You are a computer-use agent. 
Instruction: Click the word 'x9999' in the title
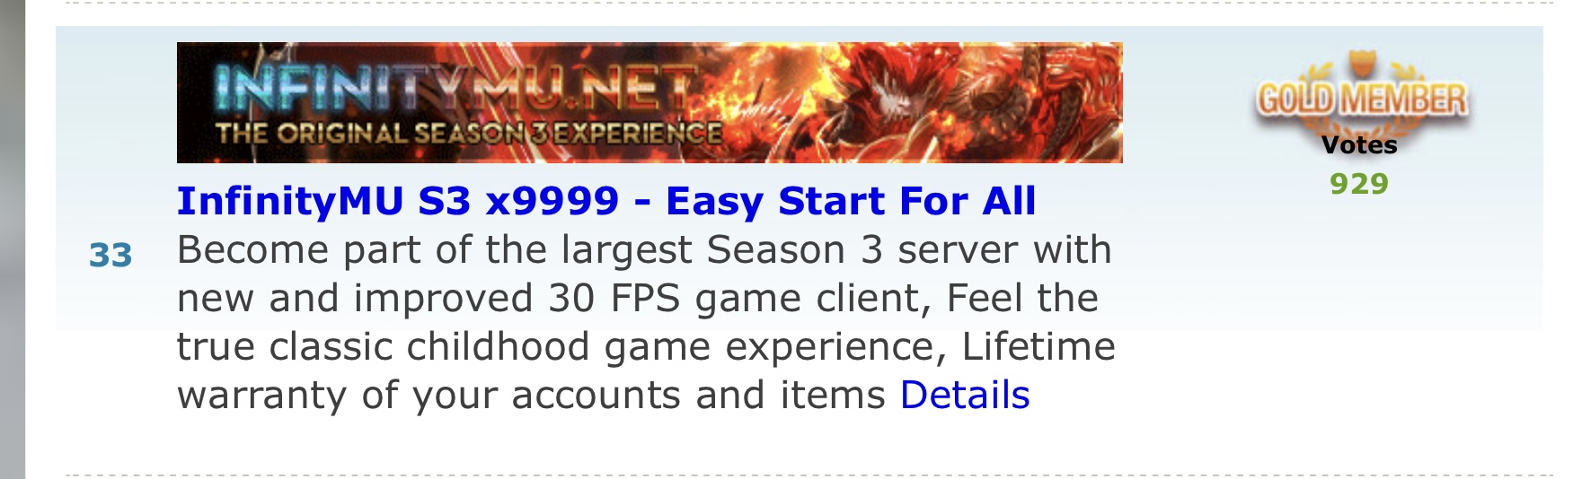point(552,201)
